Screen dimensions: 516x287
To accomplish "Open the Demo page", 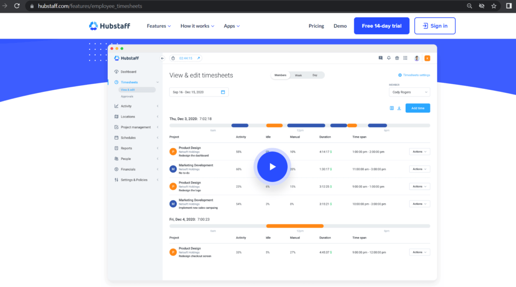I will (340, 26).
